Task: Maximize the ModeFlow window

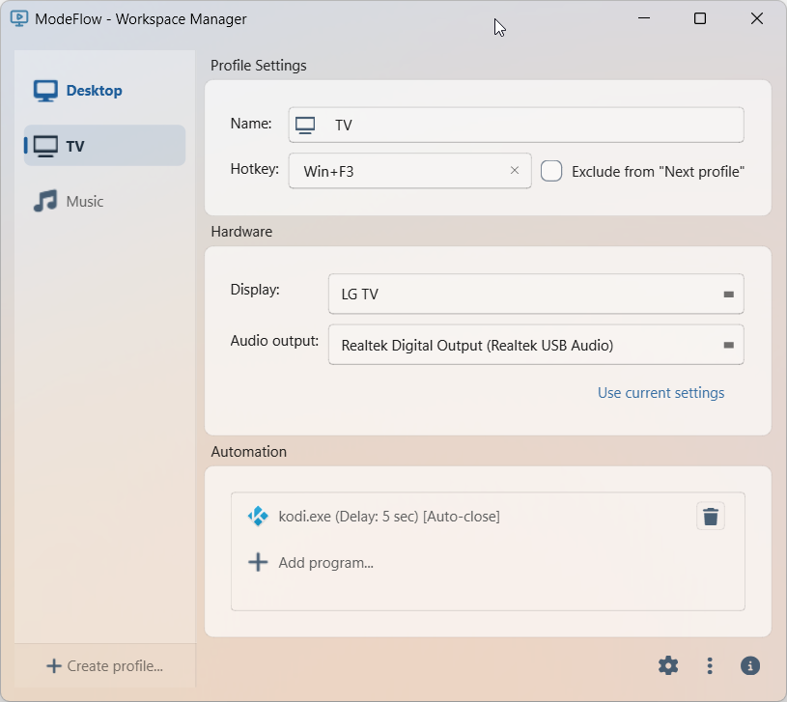Action: point(700,18)
